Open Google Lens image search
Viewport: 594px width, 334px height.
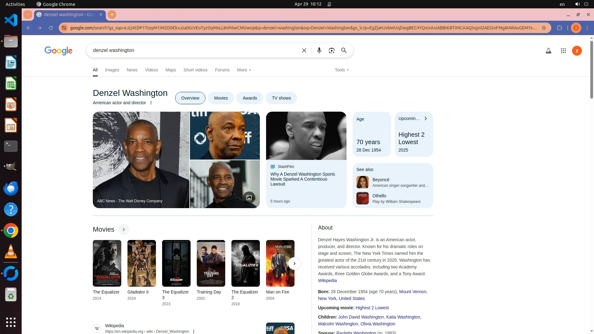click(x=331, y=50)
